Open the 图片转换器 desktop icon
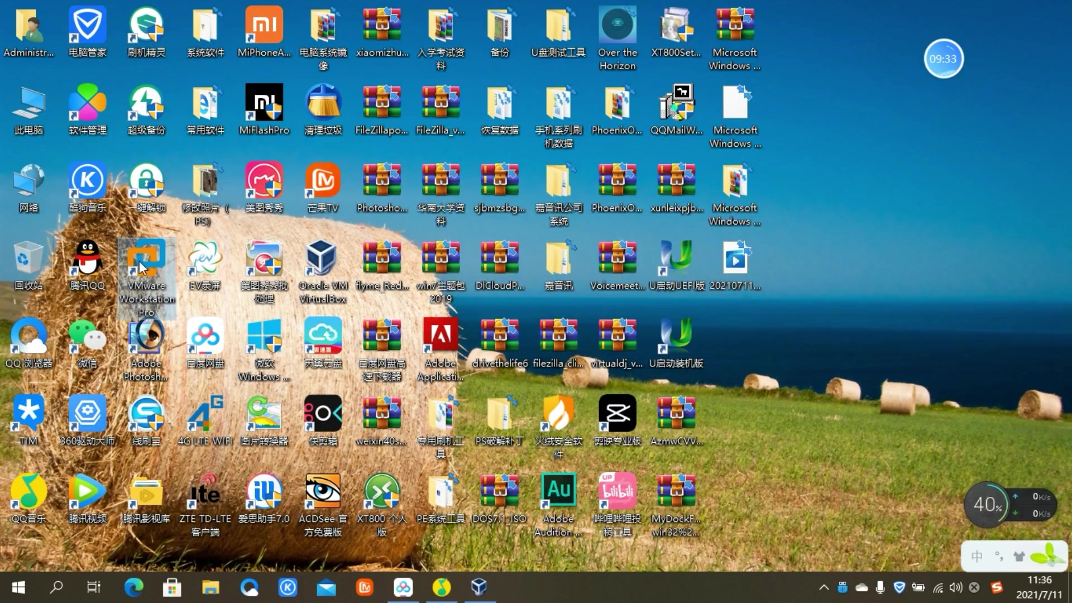 pyautogui.click(x=264, y=420)
